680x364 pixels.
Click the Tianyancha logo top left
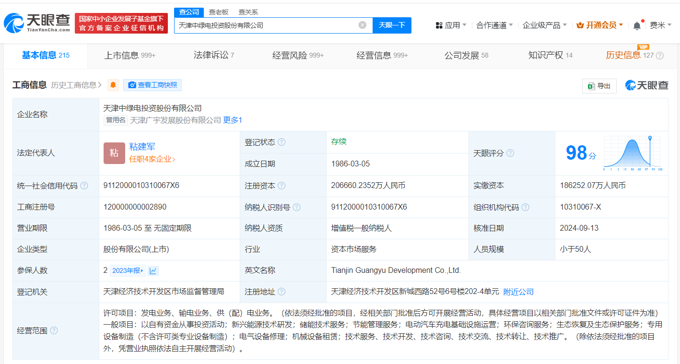pos(36,21)
